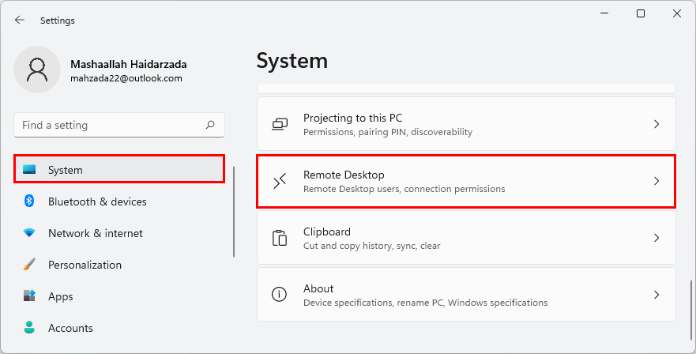Click the About info icon

(279, 295)
